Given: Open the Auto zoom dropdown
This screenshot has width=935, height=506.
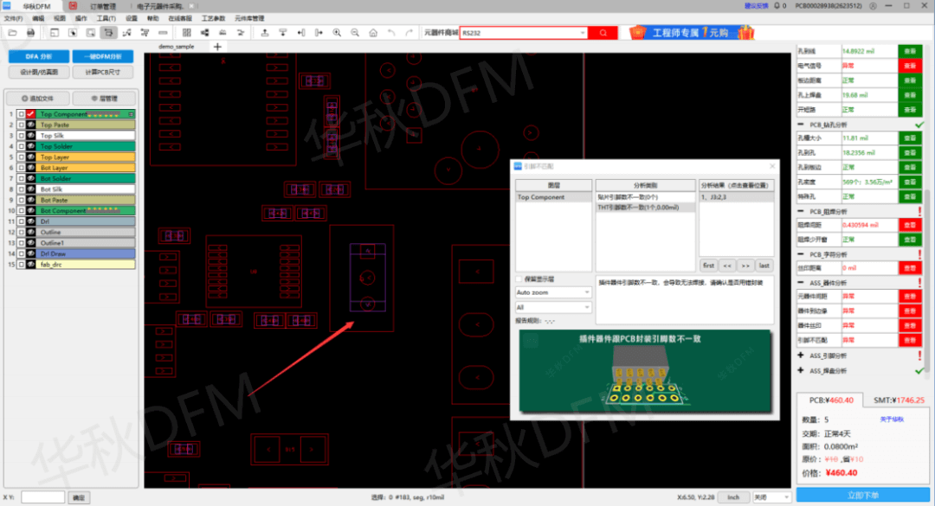Looking at the screenshot, I should pyautogui.click(x=552, y=292).
